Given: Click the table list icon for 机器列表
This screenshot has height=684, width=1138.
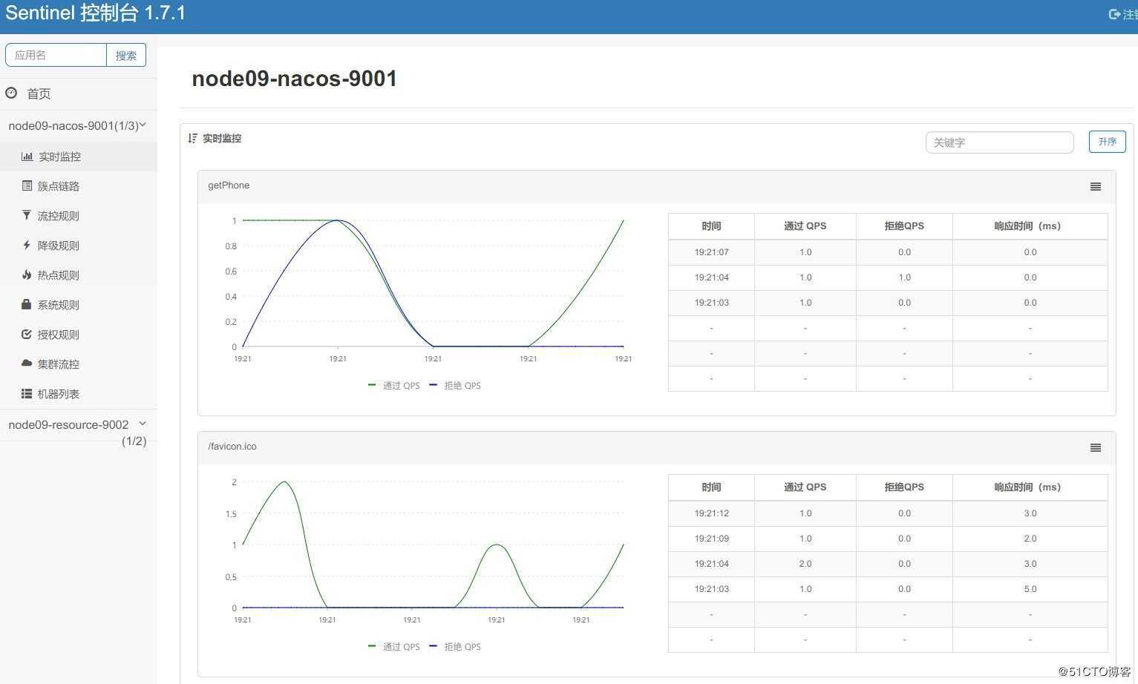Looking at the screenshot, I should point(27,393).
